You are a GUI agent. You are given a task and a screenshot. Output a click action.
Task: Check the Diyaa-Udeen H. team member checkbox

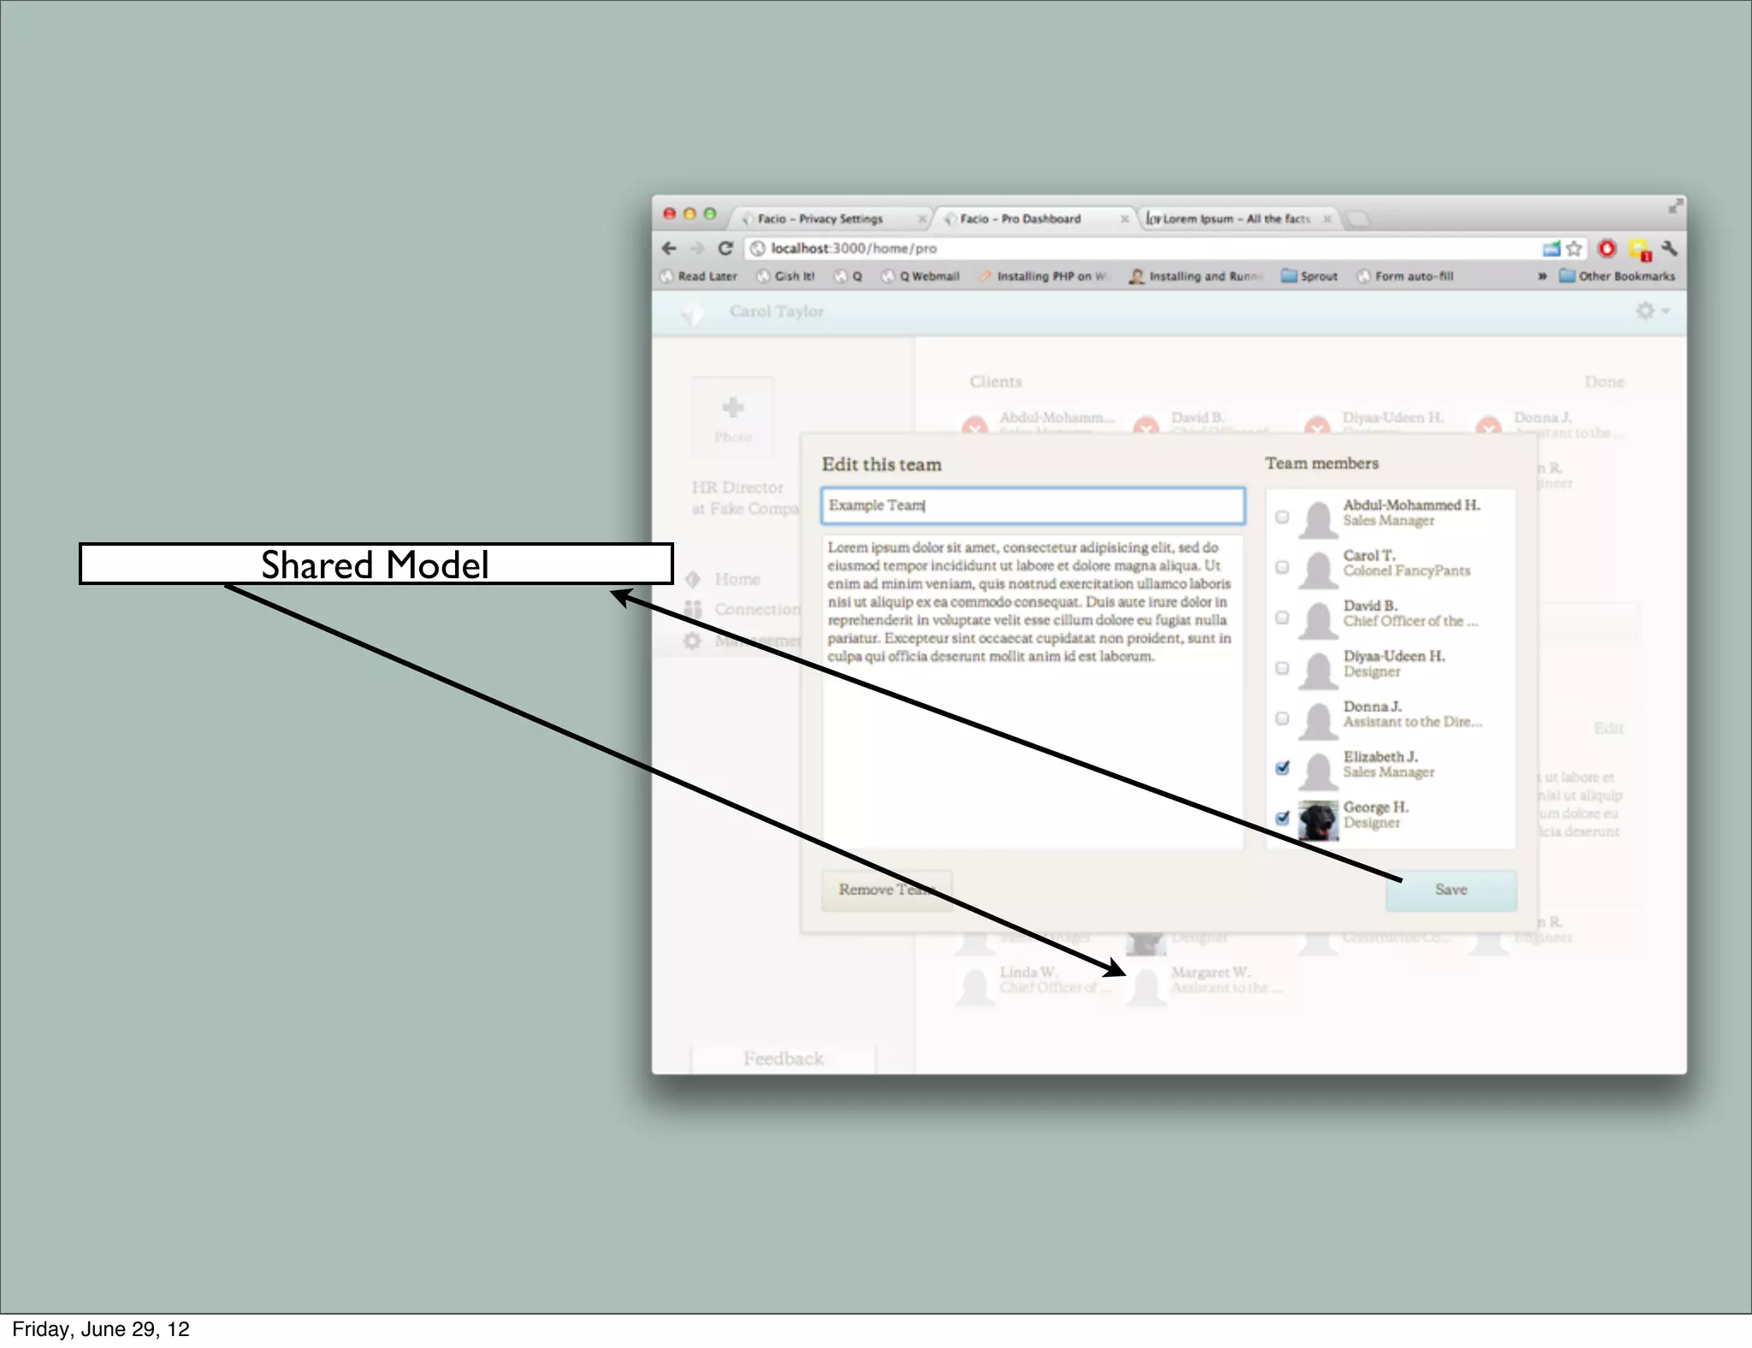pyautogui.click(x=1281, y=668)
